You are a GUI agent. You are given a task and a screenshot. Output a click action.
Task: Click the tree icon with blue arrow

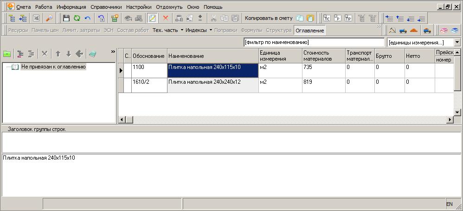click(x=23, y=18)
